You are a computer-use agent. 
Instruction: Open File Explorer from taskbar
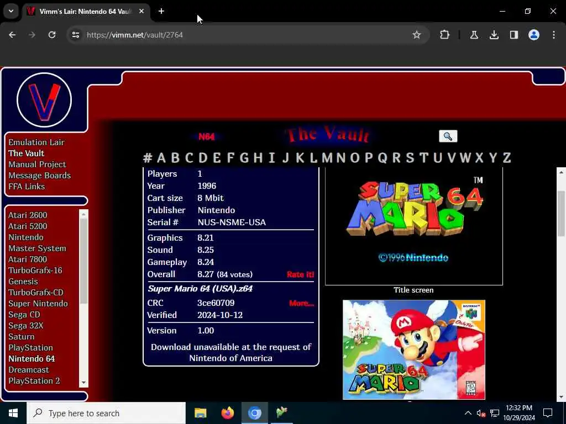coord(200,413)
